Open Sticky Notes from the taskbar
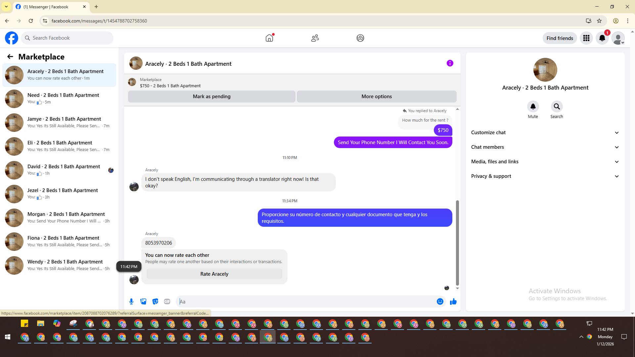 24,324
